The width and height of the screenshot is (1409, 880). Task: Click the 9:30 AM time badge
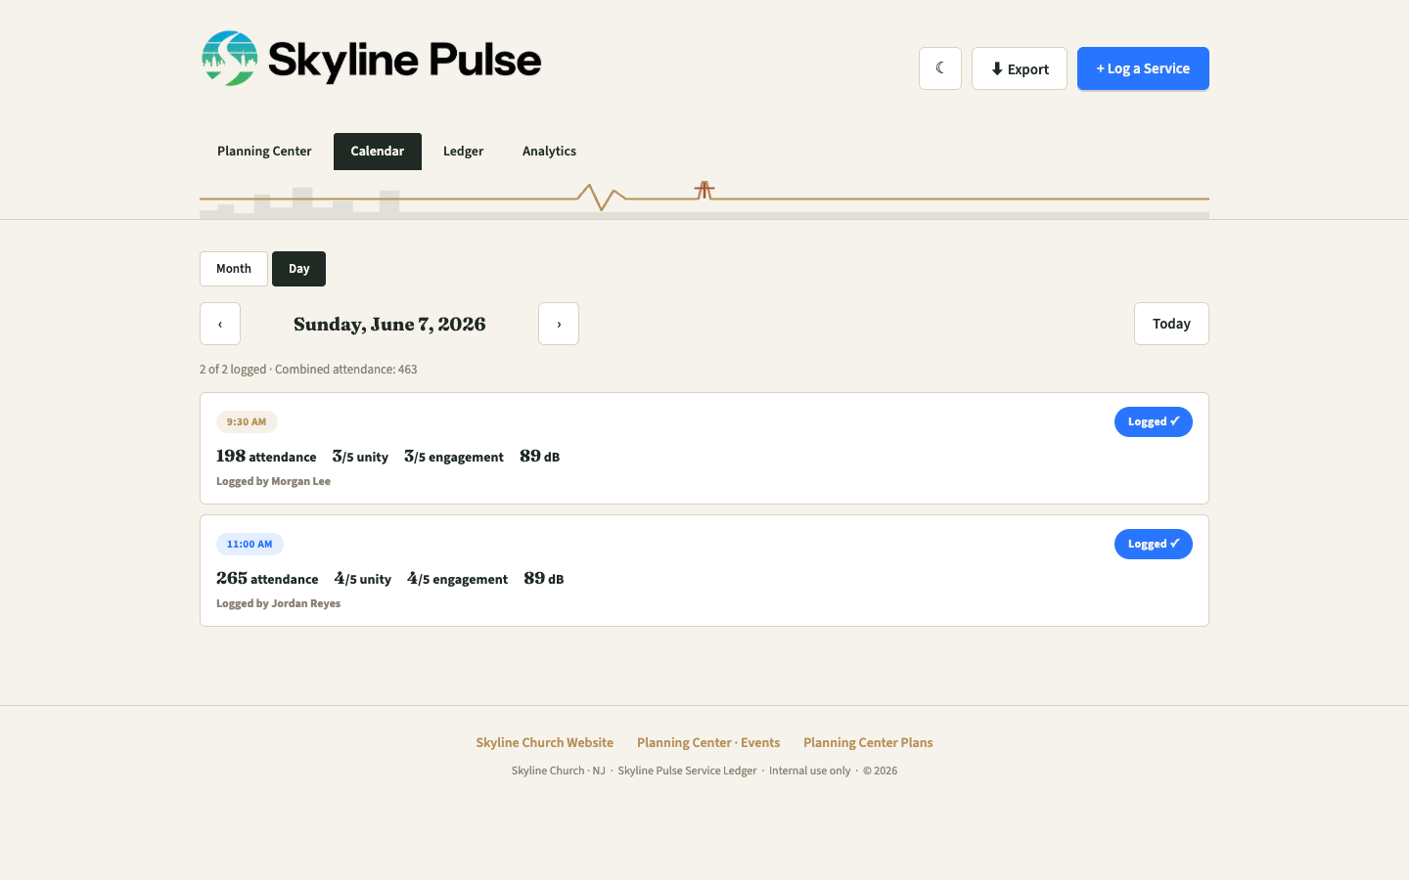click(x=247, y=422)
